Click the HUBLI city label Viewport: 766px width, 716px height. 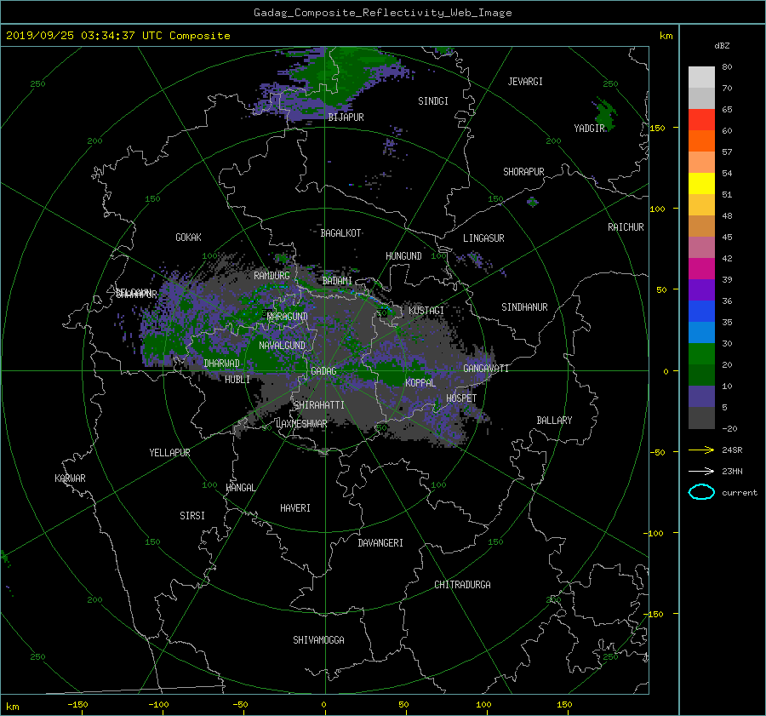pyautogui.click(x=237, y=380)
